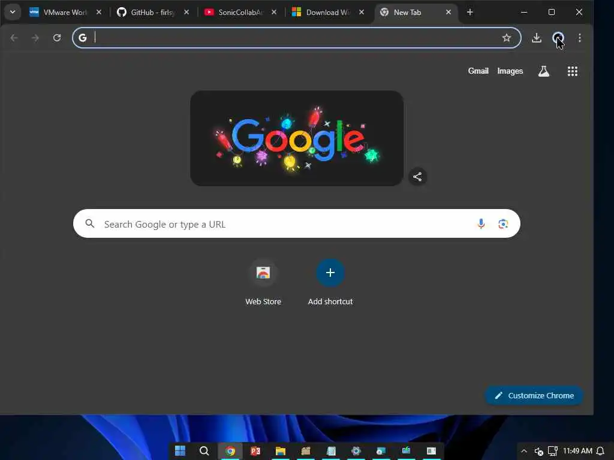Share the Google doodle
This screenshot has height=460, width=614.
tap(417, 177)
